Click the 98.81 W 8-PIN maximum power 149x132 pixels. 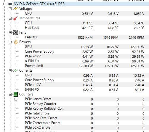click(x=138, y=61)
